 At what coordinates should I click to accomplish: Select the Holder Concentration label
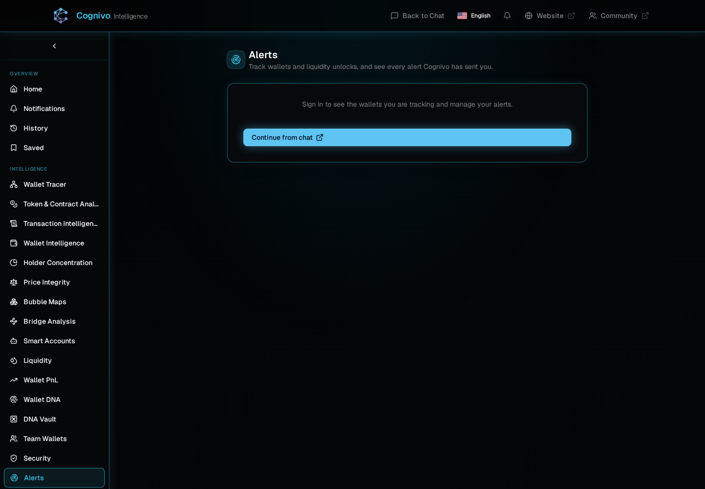[58, 263]
